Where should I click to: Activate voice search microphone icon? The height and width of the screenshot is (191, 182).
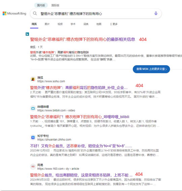point(156,13)
